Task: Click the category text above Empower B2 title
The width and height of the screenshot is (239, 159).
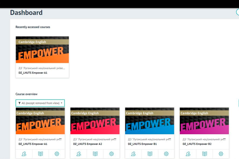Action: pos(204,139)
